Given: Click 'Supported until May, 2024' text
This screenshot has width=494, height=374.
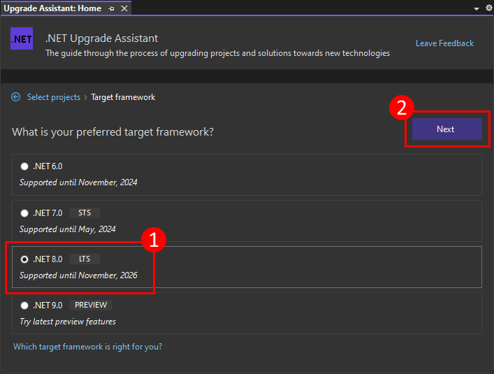Looking at the screenshot, I should tap(67, 229).
